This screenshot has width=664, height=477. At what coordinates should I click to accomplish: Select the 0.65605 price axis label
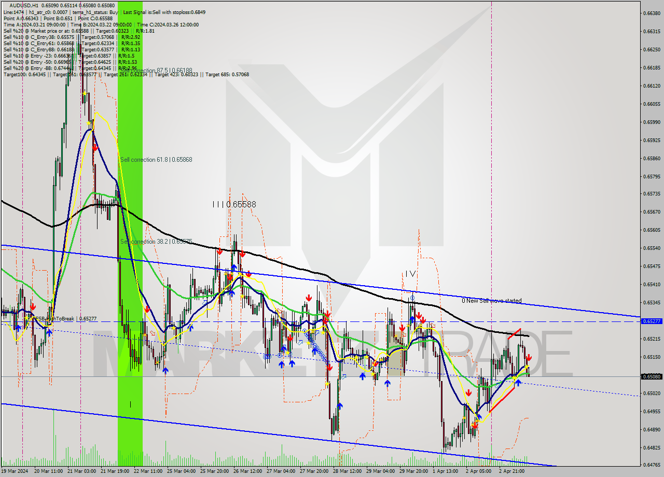pos(652,230)
